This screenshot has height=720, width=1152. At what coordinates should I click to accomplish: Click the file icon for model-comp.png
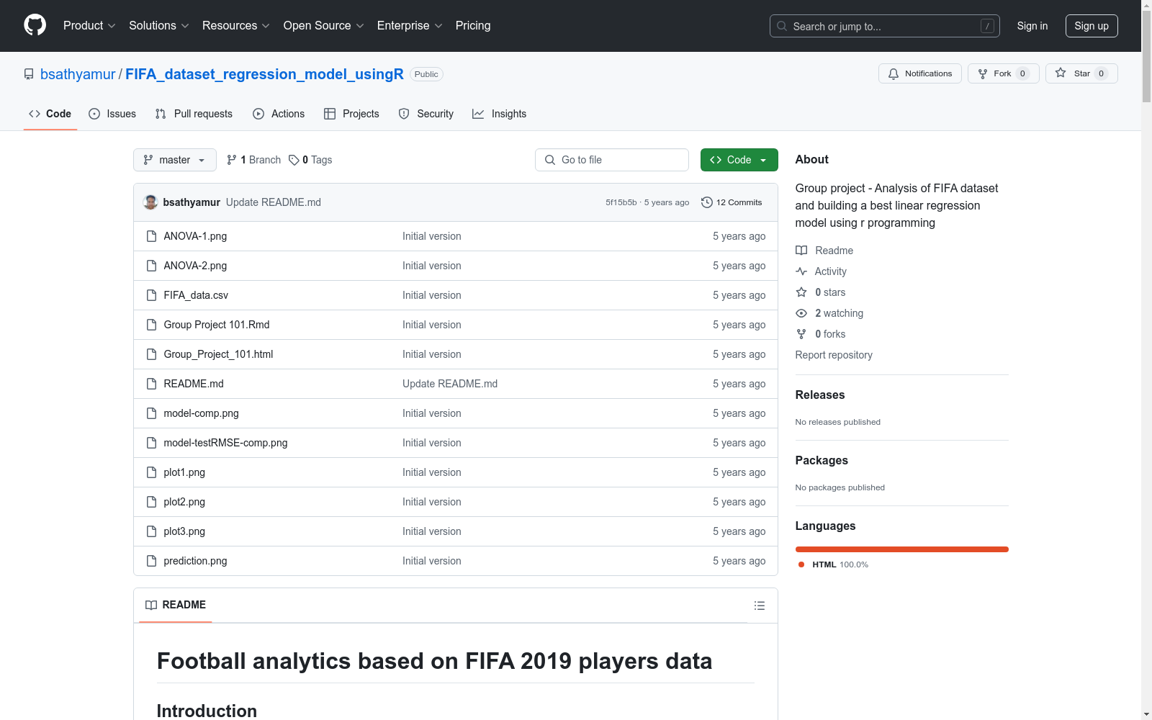[151, 413]
